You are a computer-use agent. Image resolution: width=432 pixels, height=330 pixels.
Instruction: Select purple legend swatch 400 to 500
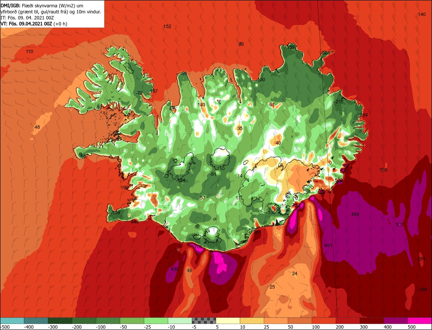[396, 320]
